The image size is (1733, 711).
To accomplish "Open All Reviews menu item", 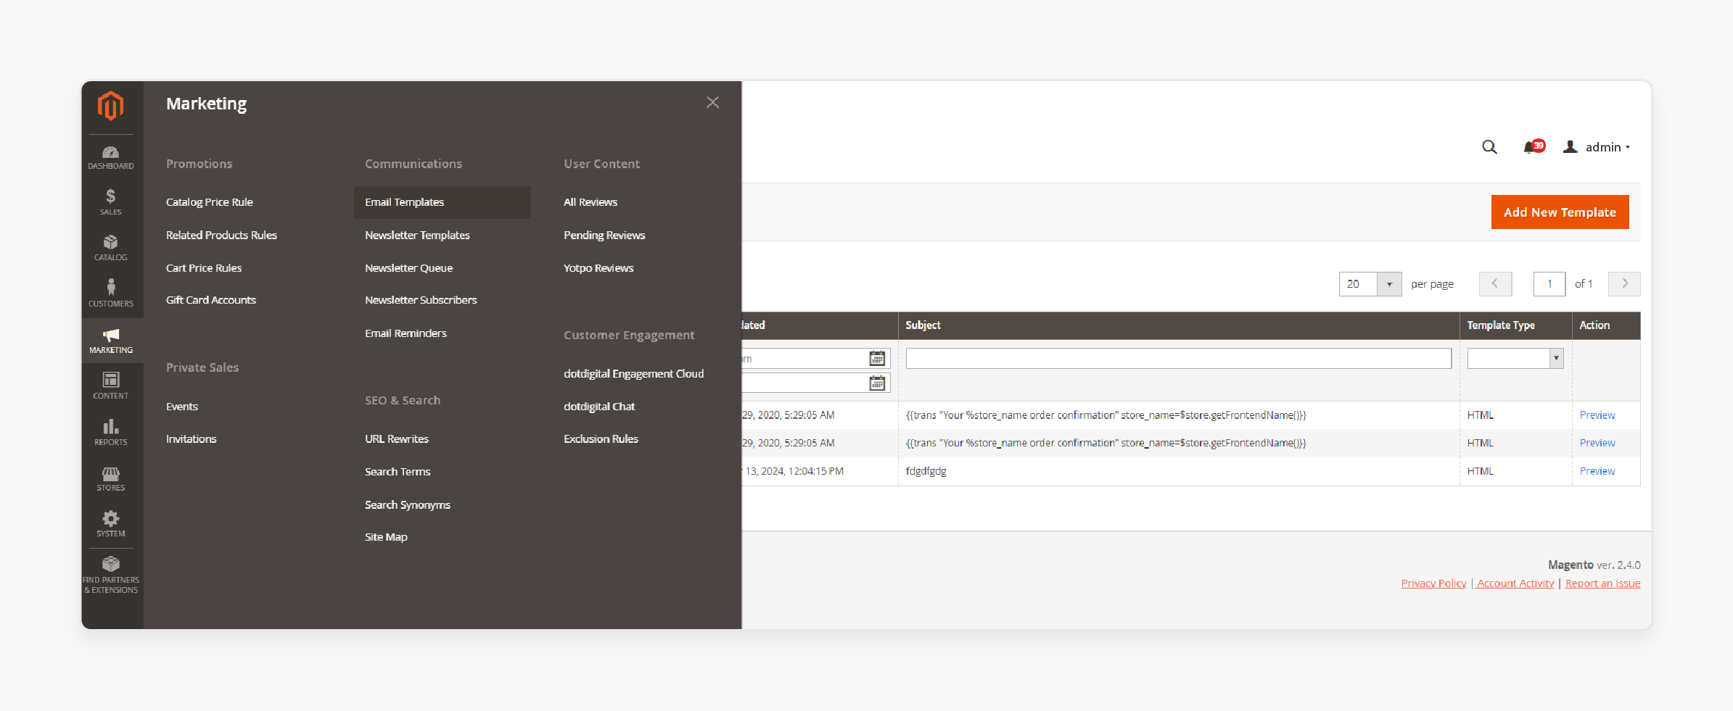I will [590, 202].
